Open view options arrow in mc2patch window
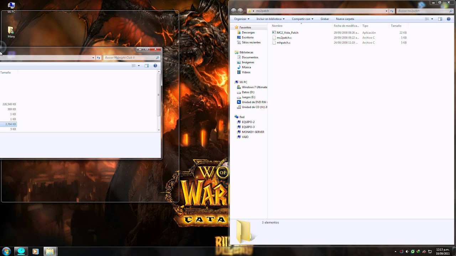Screen dimensions: 456x256 click(x=432, y=19)
